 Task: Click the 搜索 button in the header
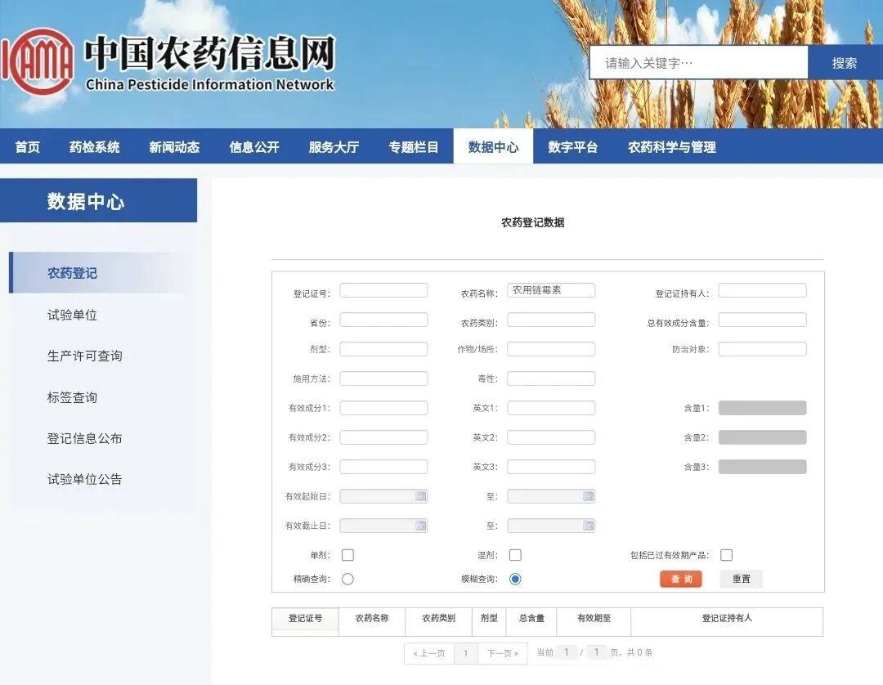845,61
